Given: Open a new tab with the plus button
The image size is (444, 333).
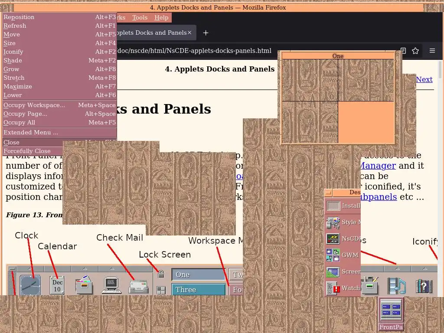Looking at the screenshot, I should pos(206,33).
